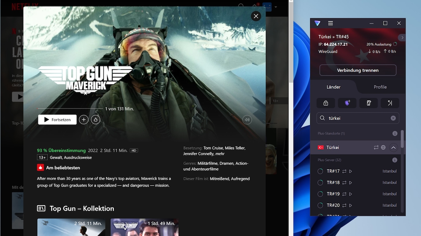
Task: Open Miles Teller cast link
Action: (x=235, y=148)
